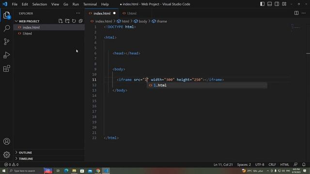Image resolution: width=310 pixels, height=174 pixels.
Task: Open the Edit menu
Action: 25,4
